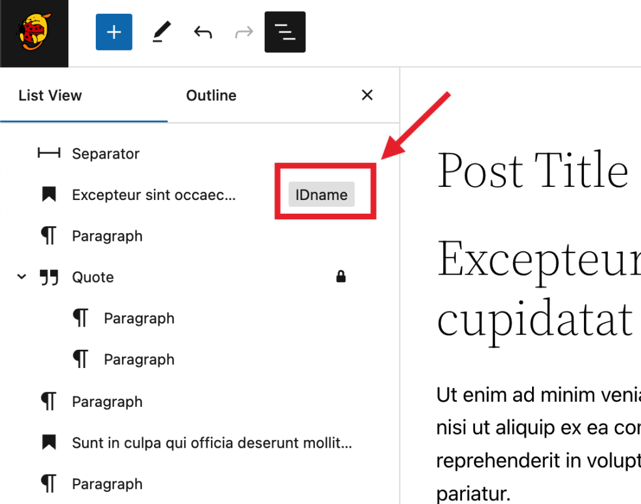Screen dimensions: 641x504
Task: Select the Edit pencil tool
Action: coord(162,32)
